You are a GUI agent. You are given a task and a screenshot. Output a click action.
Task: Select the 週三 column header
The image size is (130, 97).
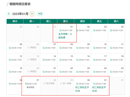pos(66,21)
